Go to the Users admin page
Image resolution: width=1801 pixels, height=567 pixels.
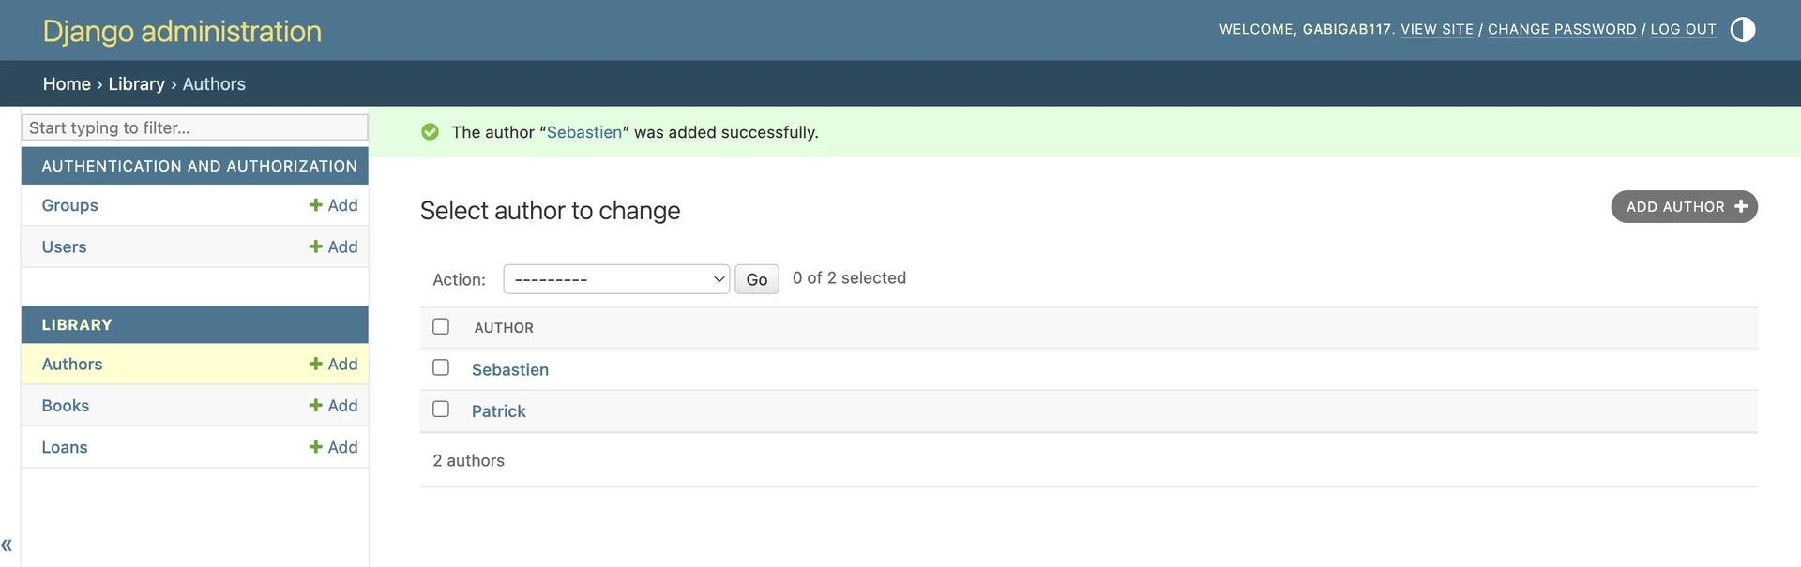point(64,246)
